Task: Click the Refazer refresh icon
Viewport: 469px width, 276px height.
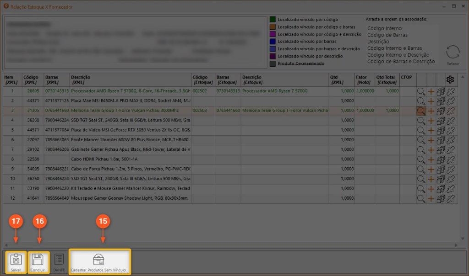Action: (x=453, y=53)
